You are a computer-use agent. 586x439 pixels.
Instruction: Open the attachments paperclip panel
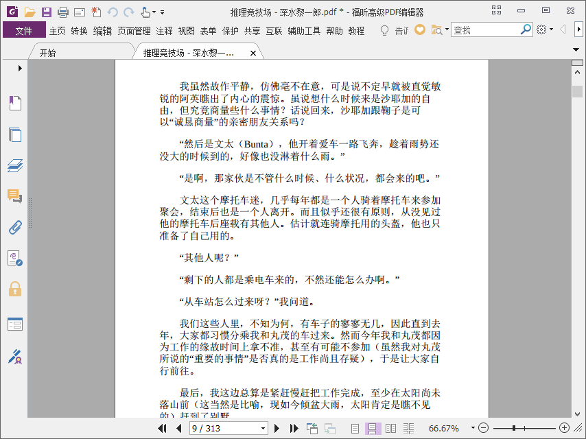(15, 227)
